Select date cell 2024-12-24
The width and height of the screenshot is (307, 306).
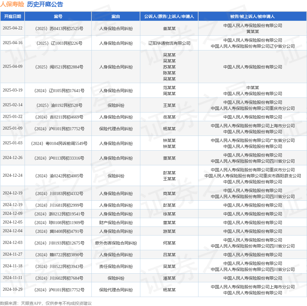click(13, 175)
